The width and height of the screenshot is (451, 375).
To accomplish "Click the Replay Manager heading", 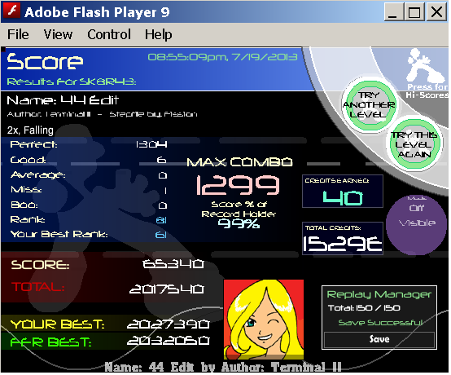I will click(380, 295).
